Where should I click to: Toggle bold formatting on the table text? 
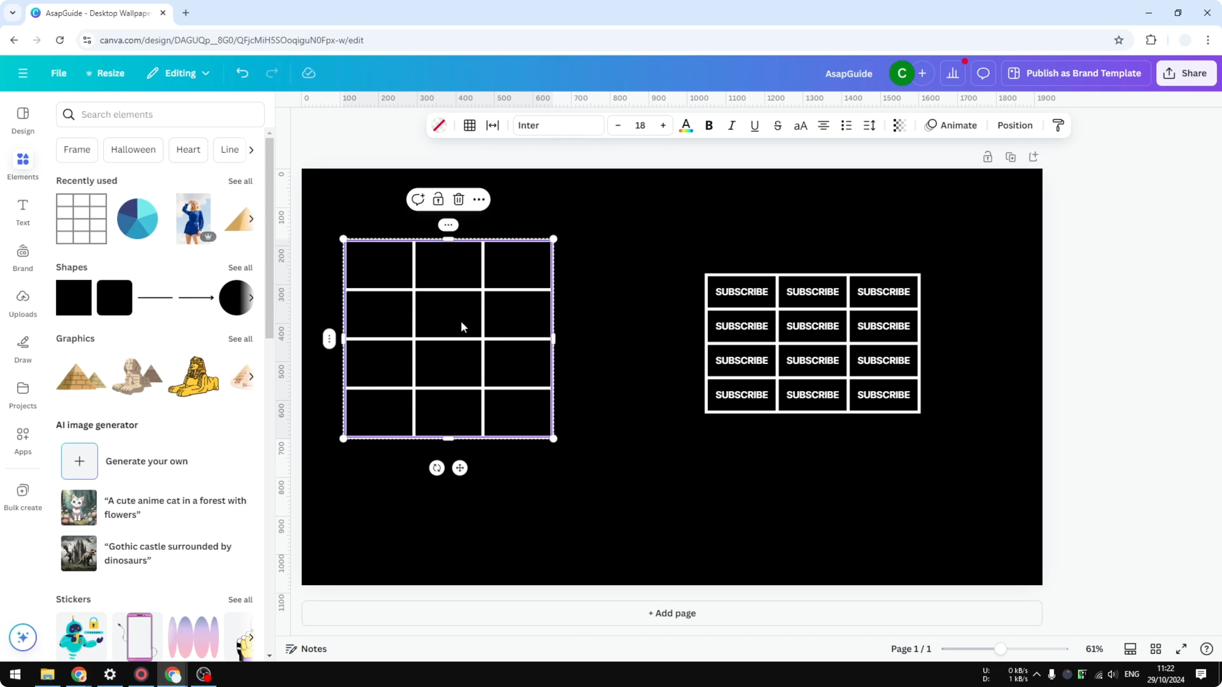(709, 125)
